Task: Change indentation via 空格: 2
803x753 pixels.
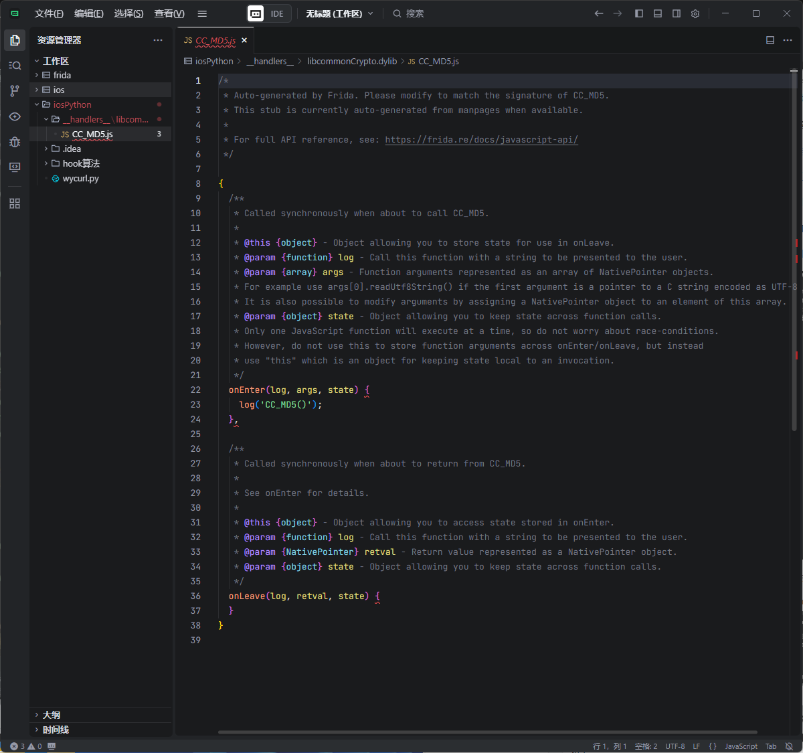Action: tap(646, 746)
